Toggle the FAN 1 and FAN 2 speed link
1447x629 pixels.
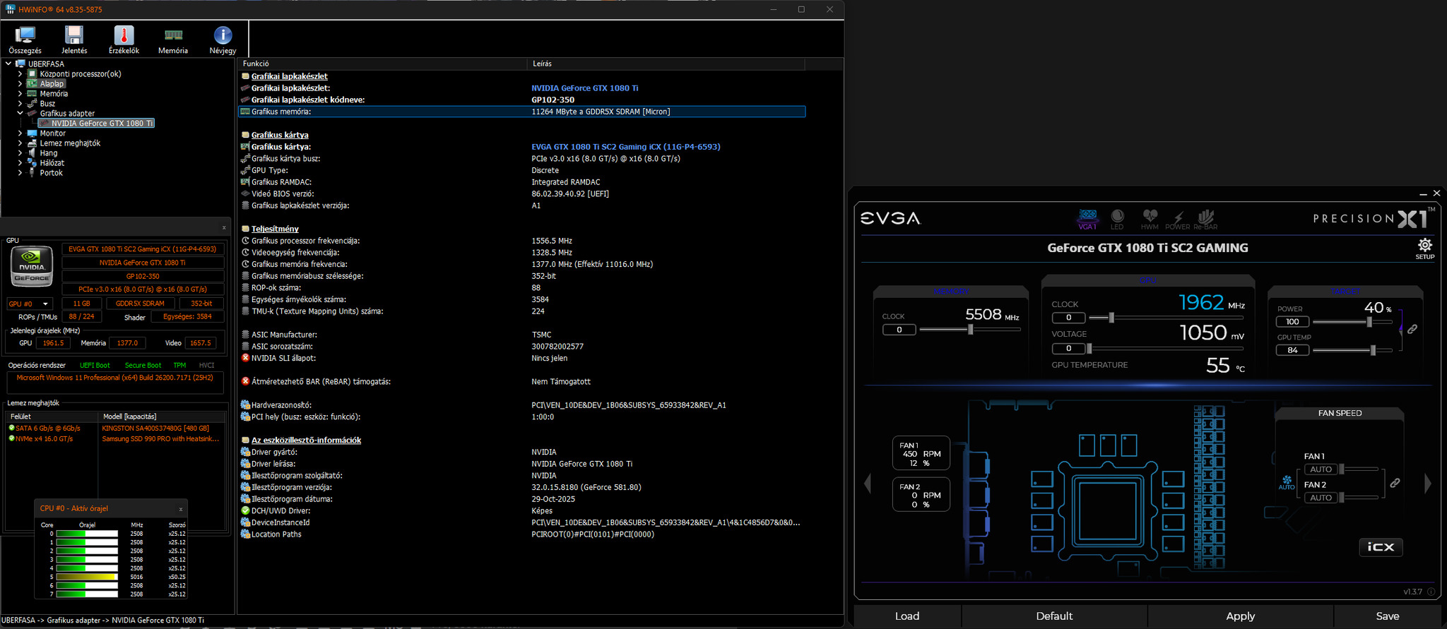[1395, 484]
